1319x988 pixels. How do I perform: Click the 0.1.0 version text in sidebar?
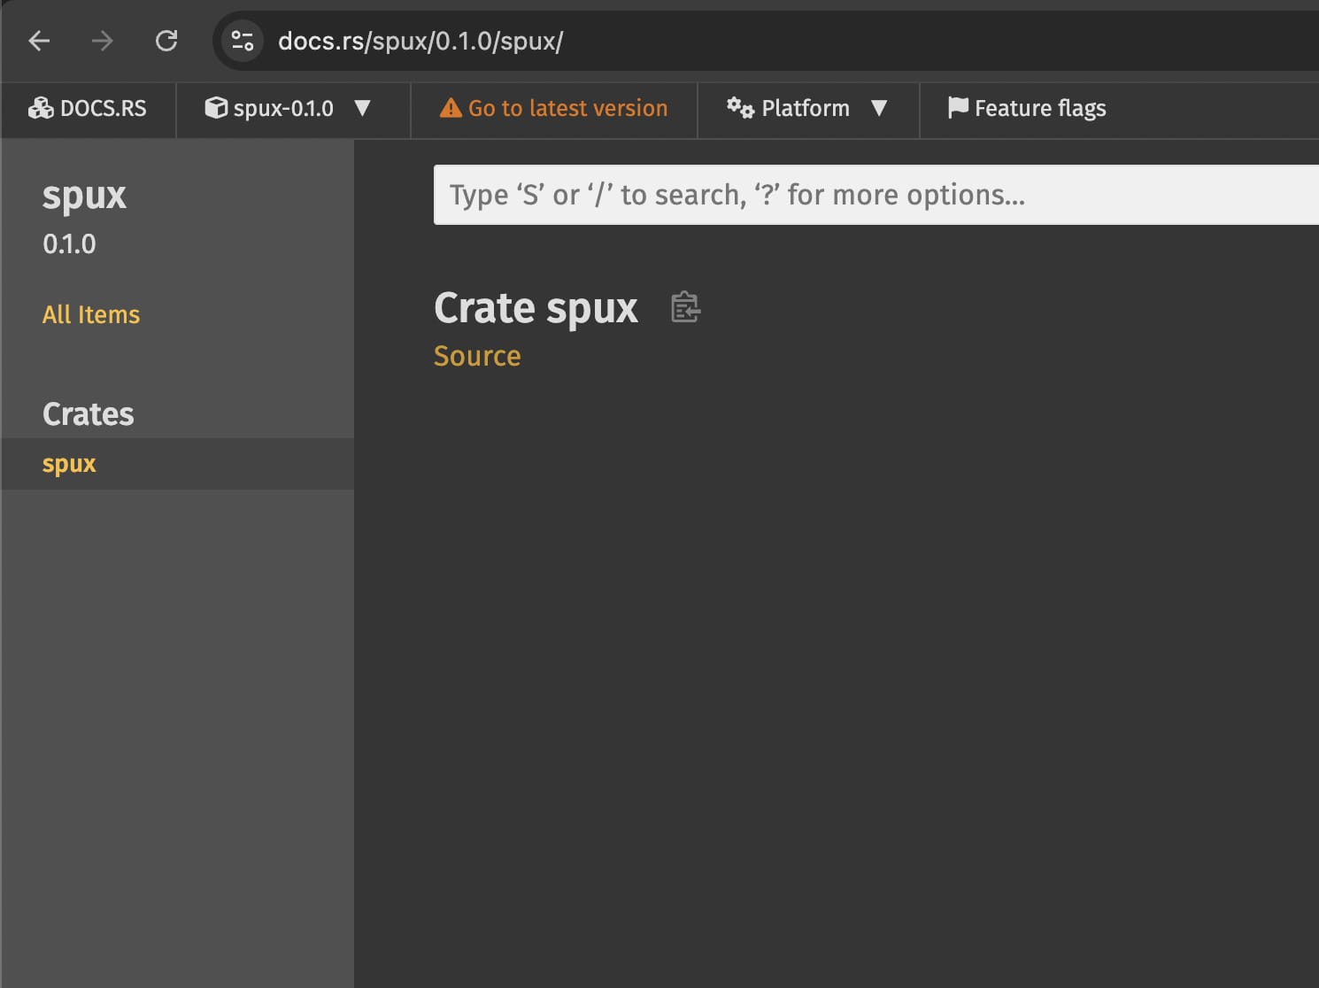pyautogui.click(x=69, y=243)
